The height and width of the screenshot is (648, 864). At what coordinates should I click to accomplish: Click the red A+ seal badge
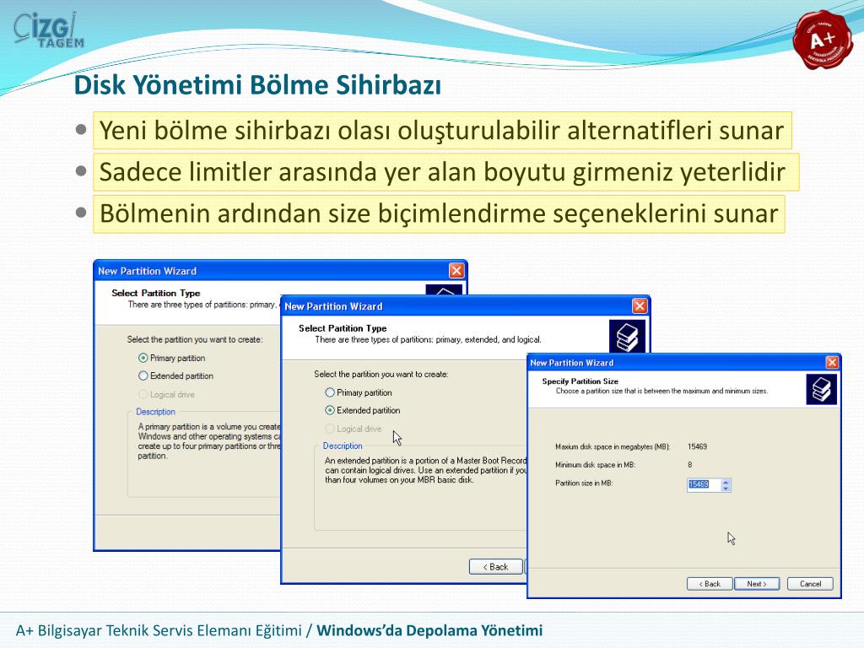(x=823, y=40)
